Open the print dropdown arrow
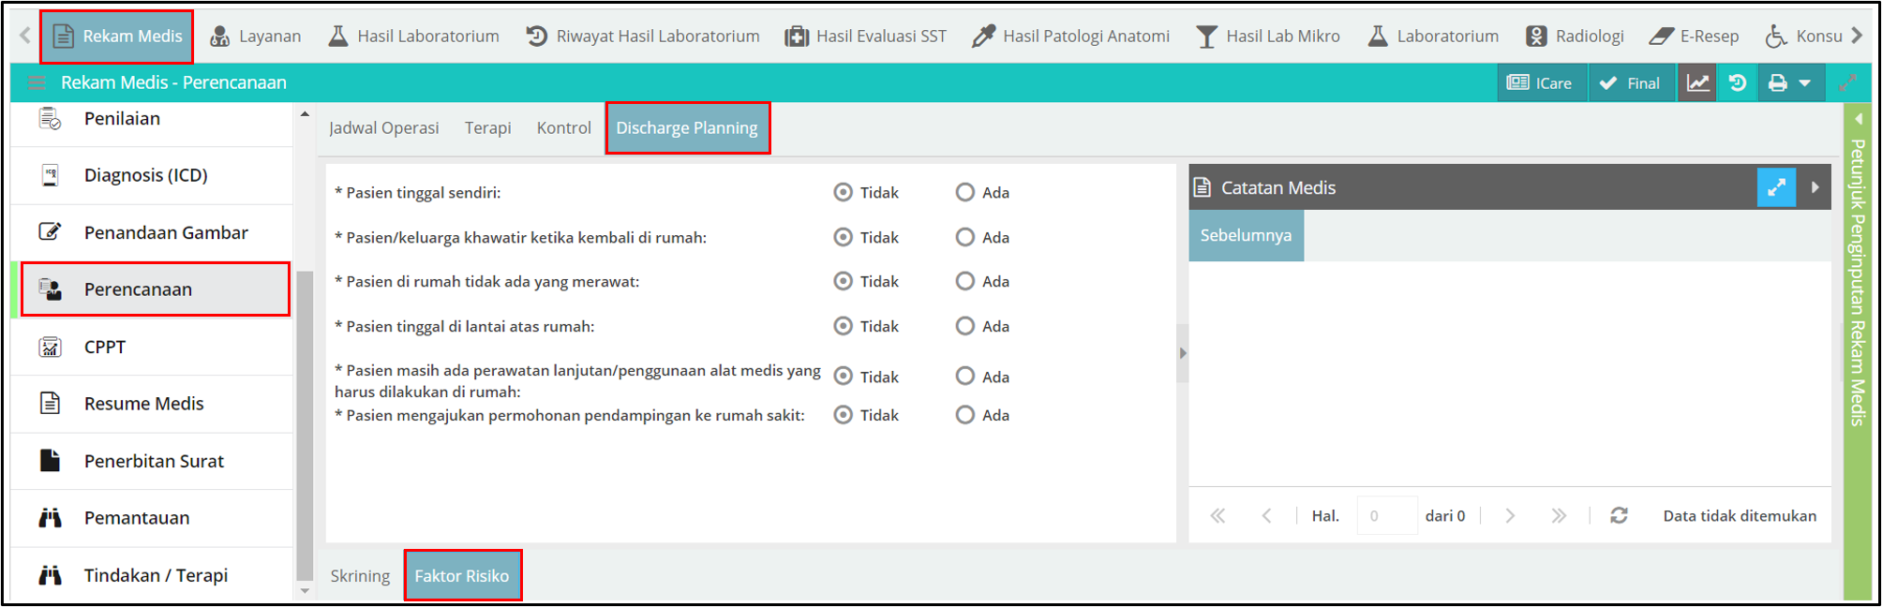Screen dimensions: 1882x607 coord(1805,83)
